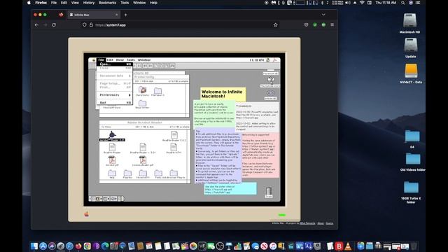448x252 pixels.
Task: Click the Wi-Fi status icon
Action: pyautogui.click(x=362, y=3)
